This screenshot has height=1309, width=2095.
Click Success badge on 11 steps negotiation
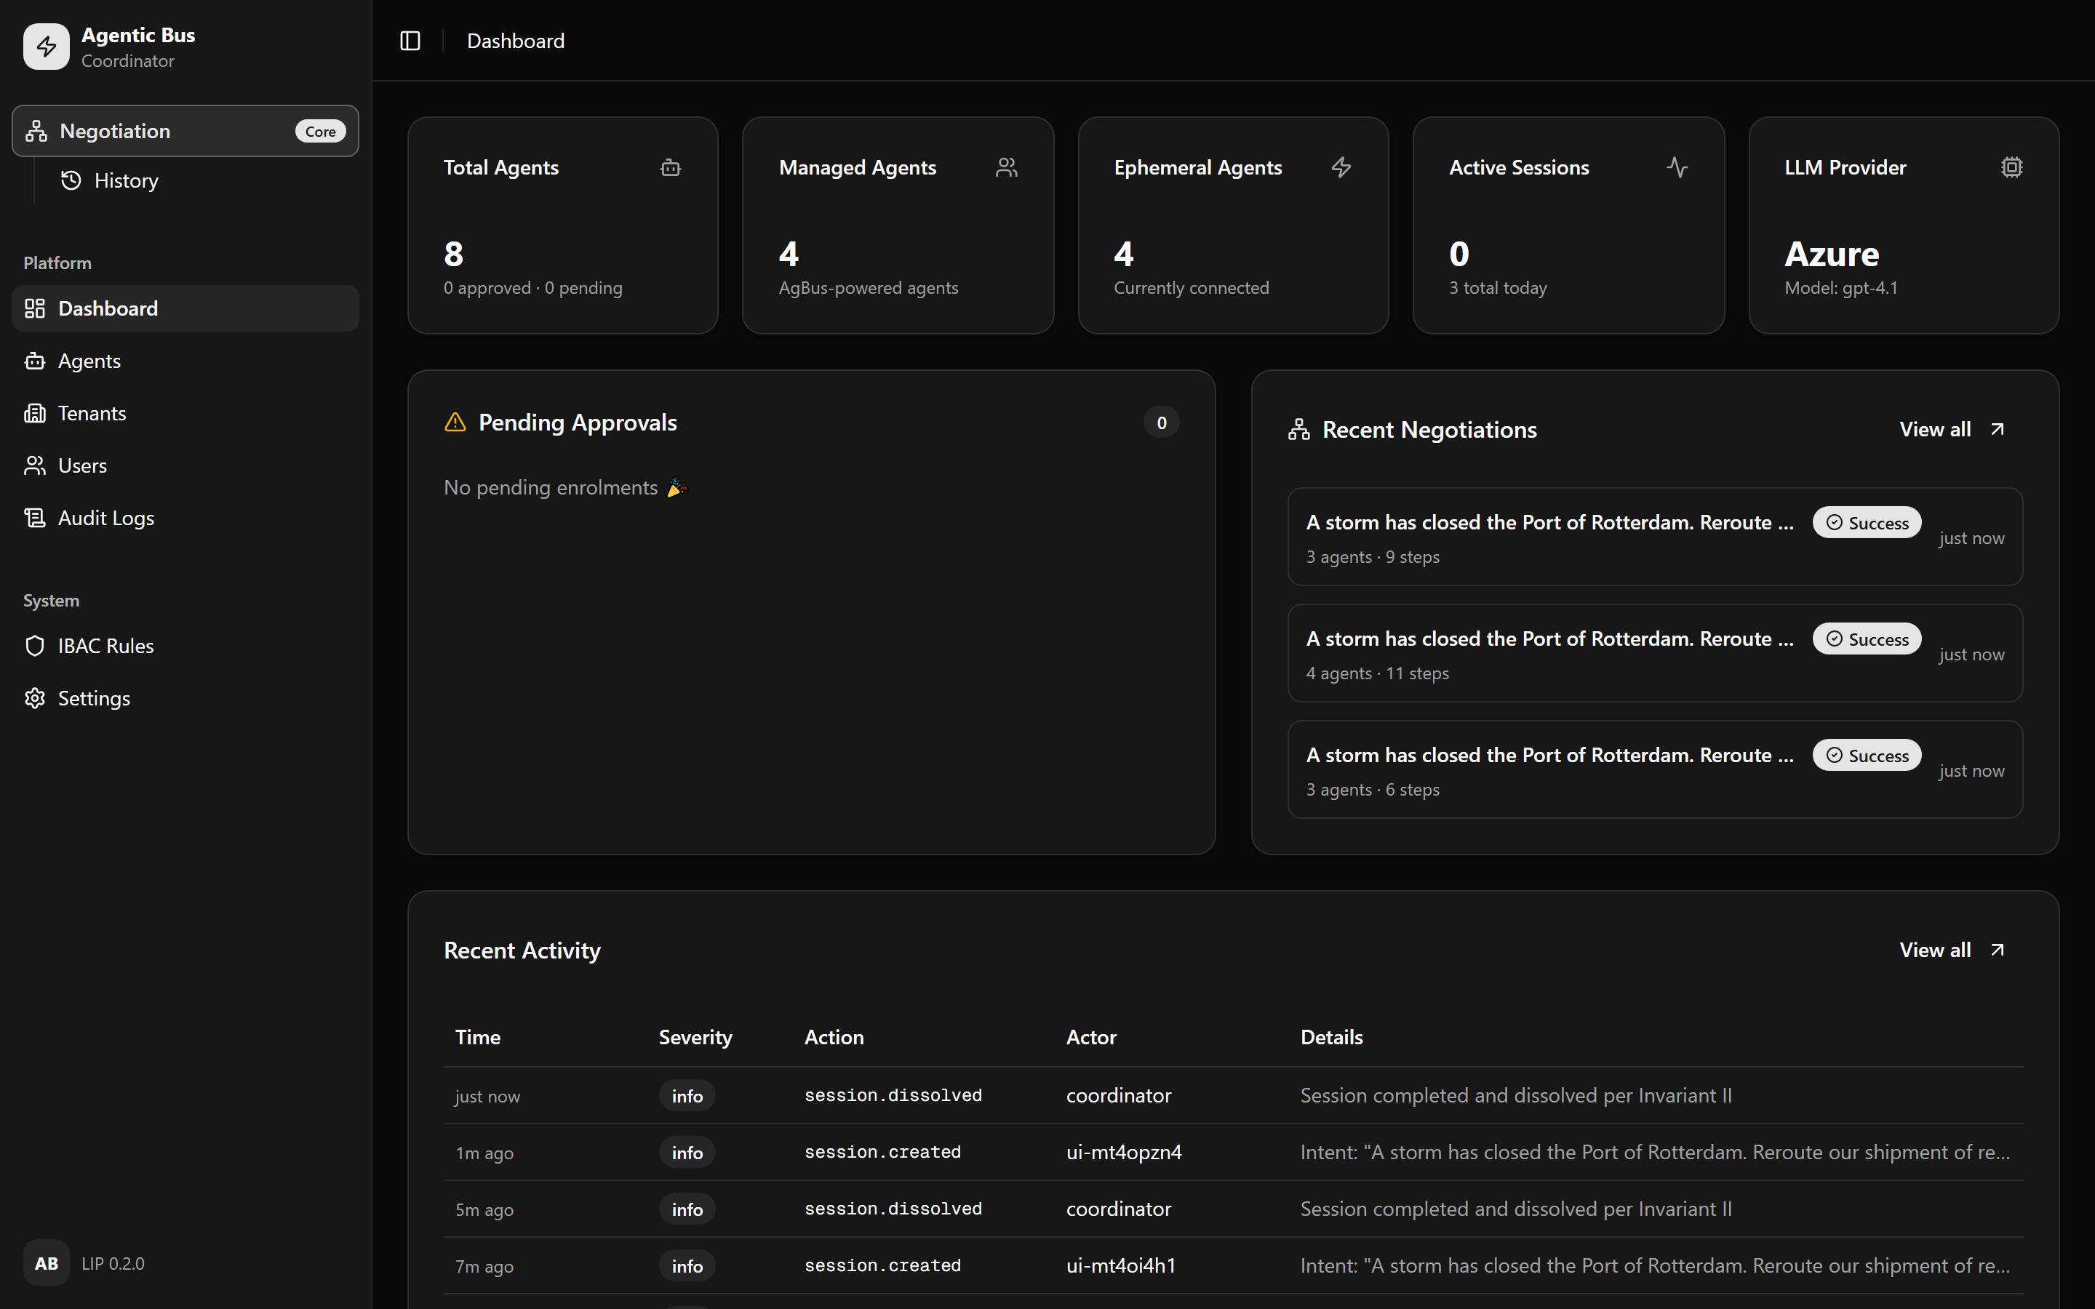coord(1867,639)
